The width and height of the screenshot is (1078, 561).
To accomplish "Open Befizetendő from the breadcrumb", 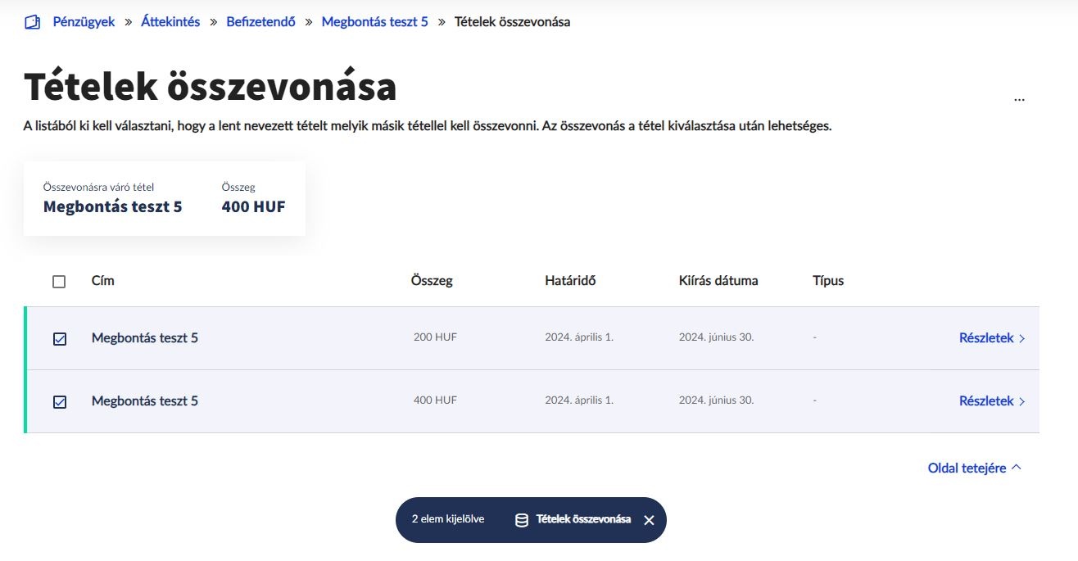I will 260,21.
